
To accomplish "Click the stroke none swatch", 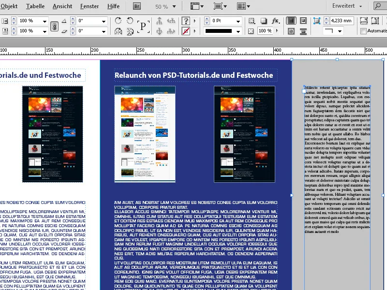I will pos(186,31).
